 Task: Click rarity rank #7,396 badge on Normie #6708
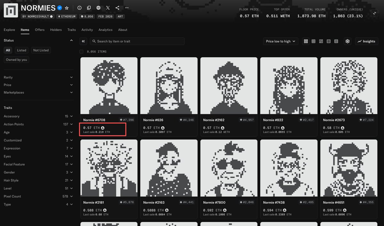click(x=127, y=120)
